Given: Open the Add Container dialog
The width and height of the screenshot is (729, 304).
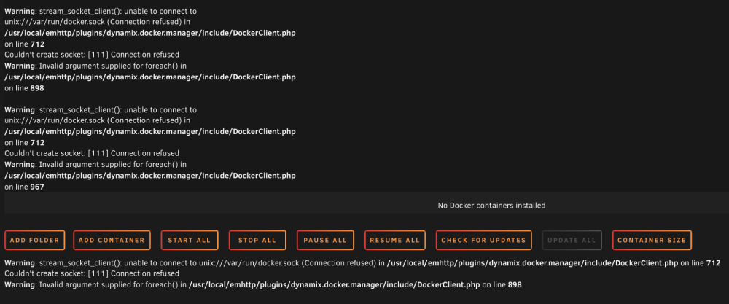Looking at the screenshot, I should 112,241.
